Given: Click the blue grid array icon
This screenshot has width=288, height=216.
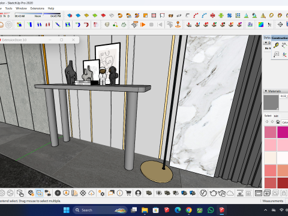Looking at the screenshot, I should pyautogui.click(x=238, y=16).
